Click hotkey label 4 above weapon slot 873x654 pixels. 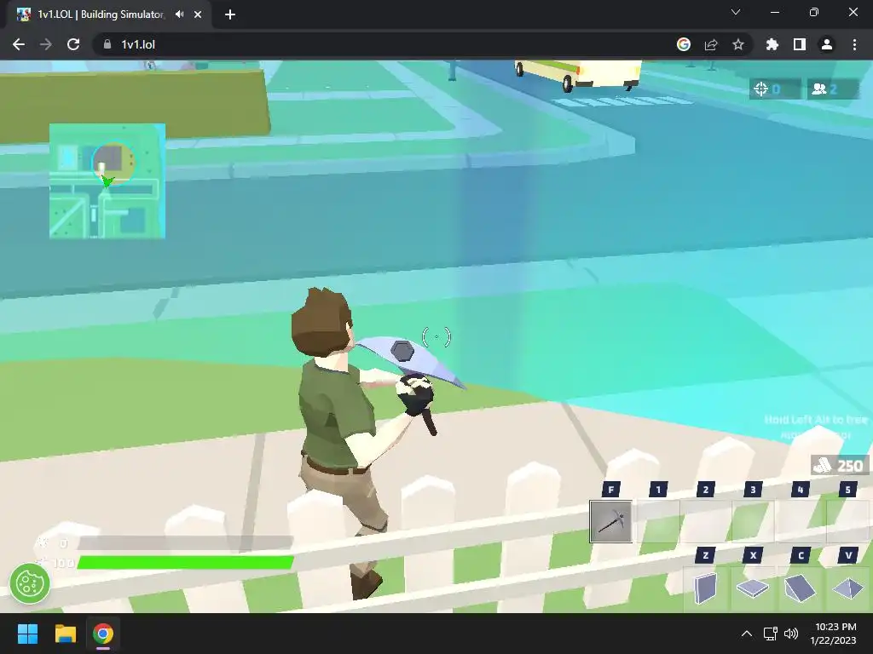[800, 490]
